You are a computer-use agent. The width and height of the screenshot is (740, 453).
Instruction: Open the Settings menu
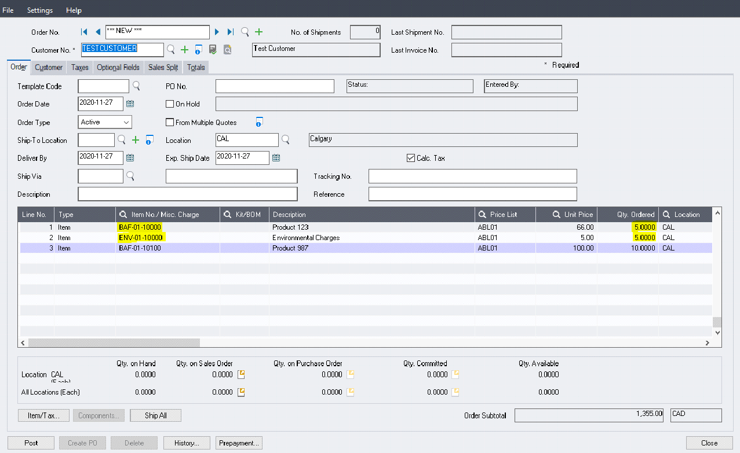(39, 10)
